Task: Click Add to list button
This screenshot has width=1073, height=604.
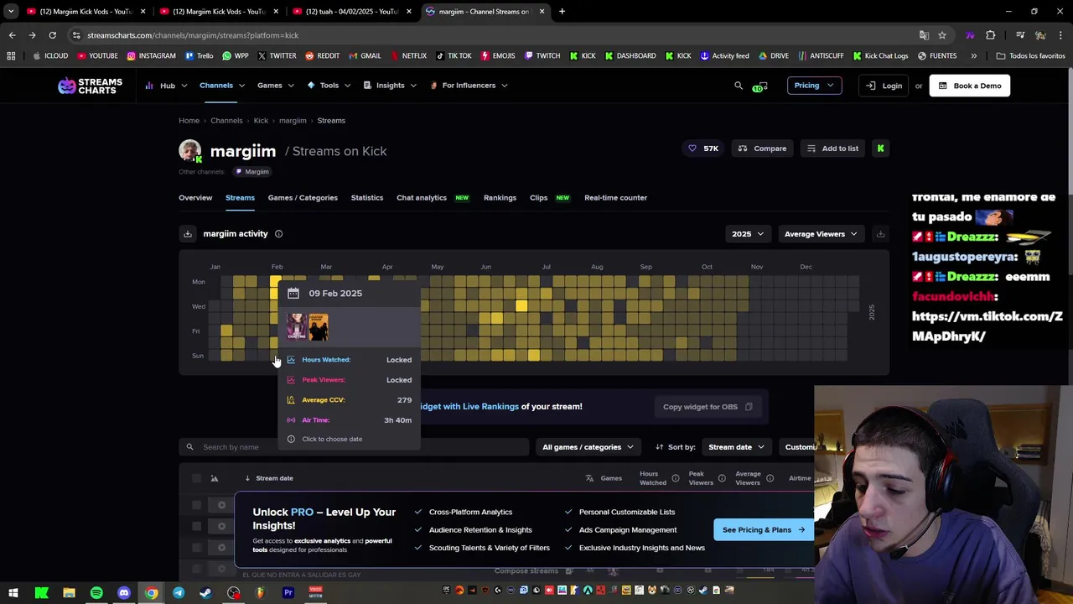Action: coord(832,148)
